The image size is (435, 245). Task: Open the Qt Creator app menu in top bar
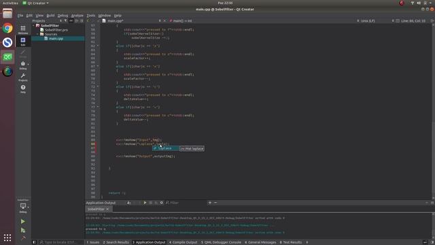[35, 3]
